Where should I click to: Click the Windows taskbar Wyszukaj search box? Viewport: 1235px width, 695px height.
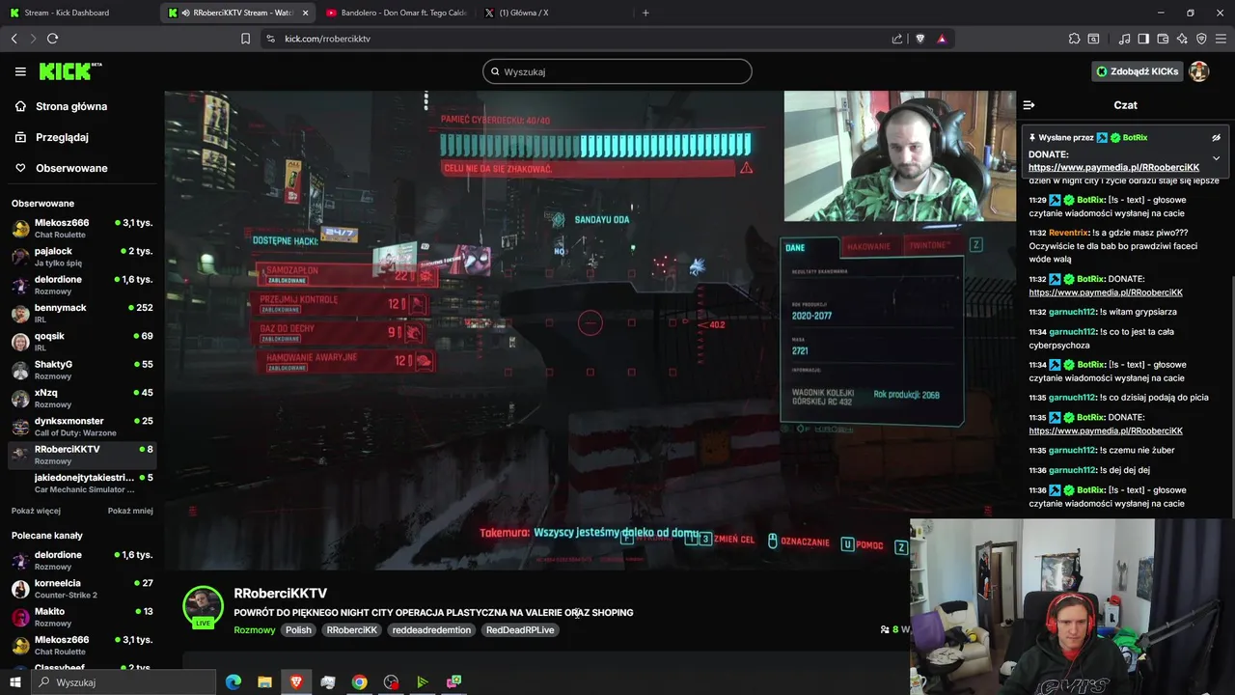point(123,682)
